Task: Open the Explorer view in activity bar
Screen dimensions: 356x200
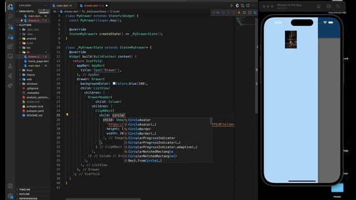Action: 10,7
